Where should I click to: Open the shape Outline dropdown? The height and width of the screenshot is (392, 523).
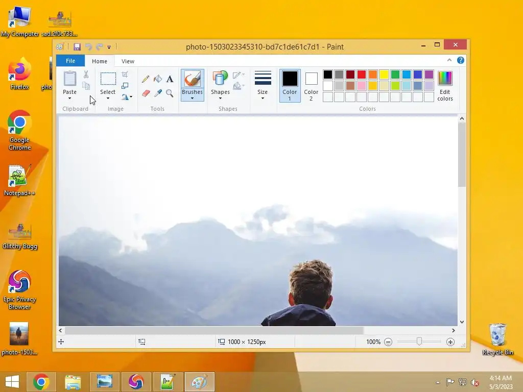pyautogui.click(x=239, y=75)
